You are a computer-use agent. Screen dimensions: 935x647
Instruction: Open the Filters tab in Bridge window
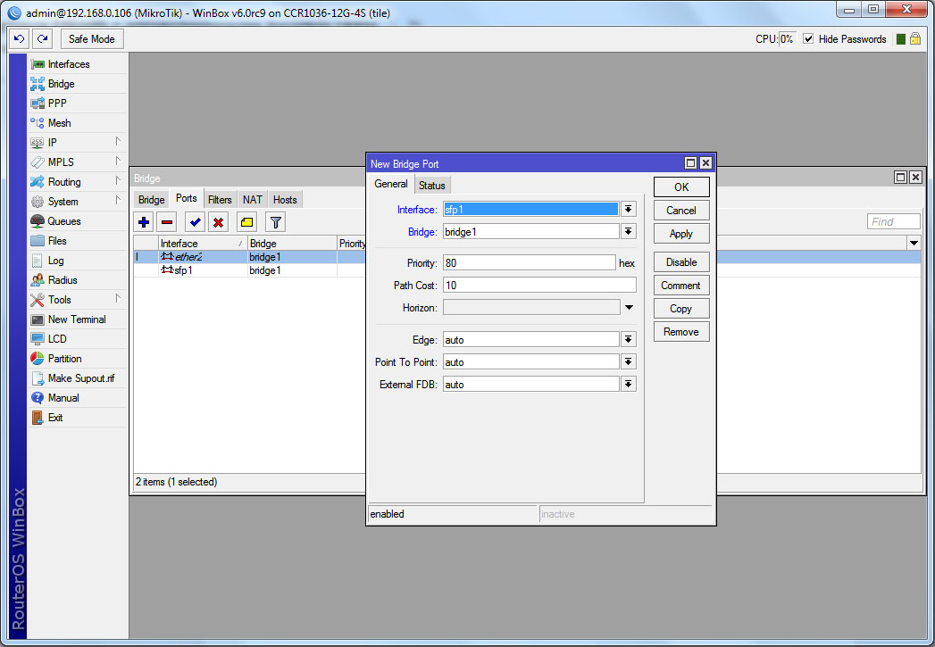coord(220,200)
